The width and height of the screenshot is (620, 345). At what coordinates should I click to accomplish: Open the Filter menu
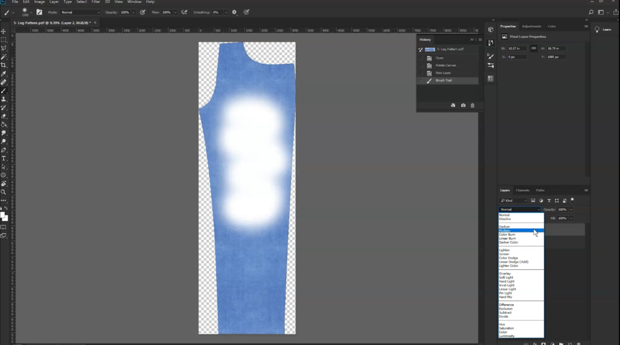click(x=96, y=2)
